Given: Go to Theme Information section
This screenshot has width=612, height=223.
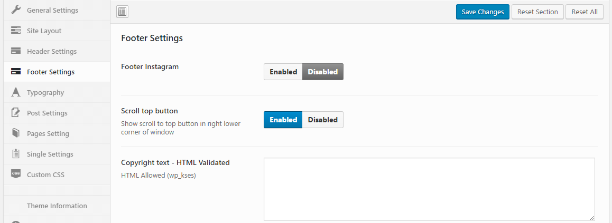Looking at the screenshot, I should pos(57,206).
